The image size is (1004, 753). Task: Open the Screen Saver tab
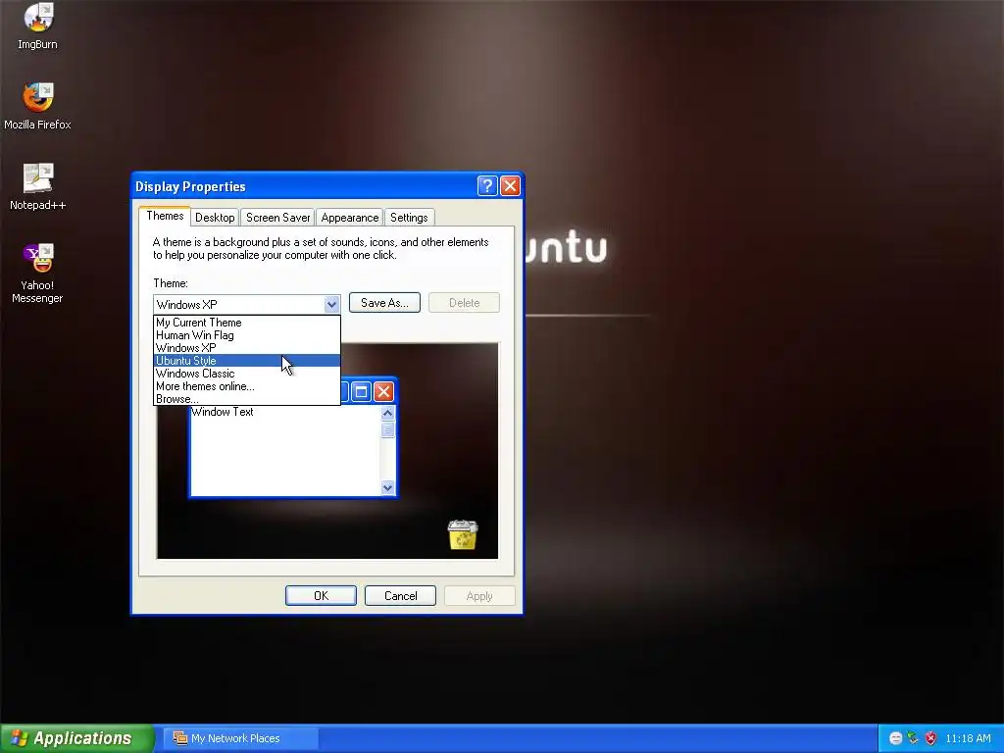[277, 218]
